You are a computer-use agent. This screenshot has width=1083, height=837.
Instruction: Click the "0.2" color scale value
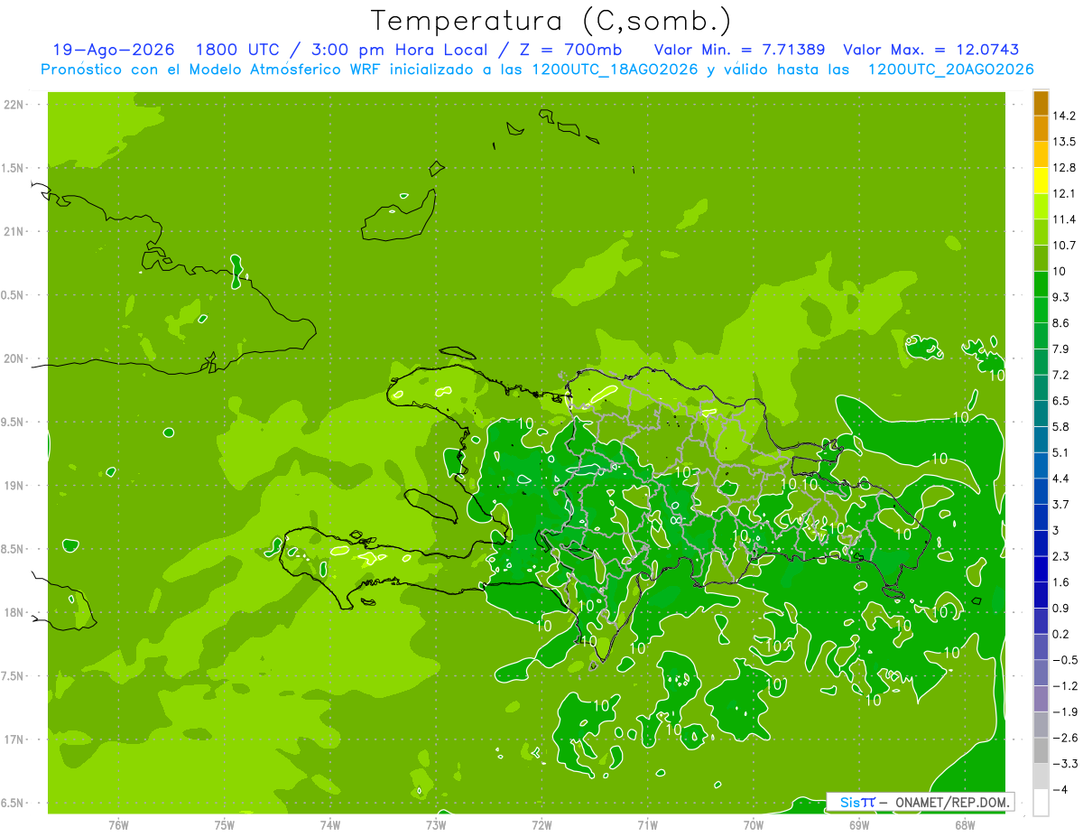tap(1061, 634)
